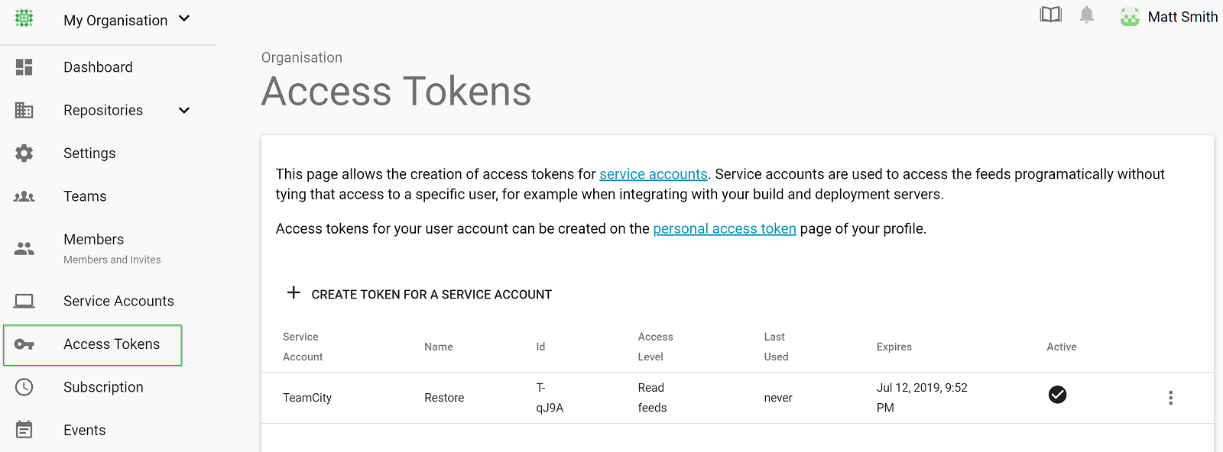Select the Service Accounts laptop icon
This screenshot has height=452, width=1223.
coord(24,301)
